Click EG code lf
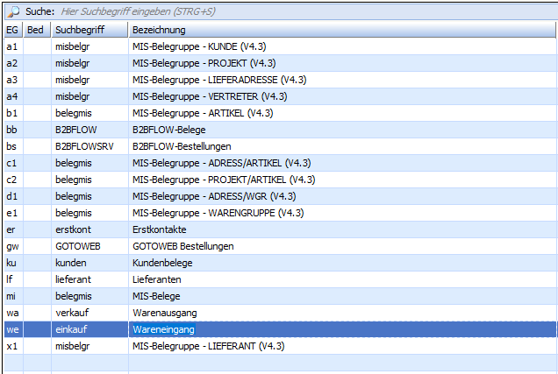Screen dimensions: 558x374 [10, 279]
